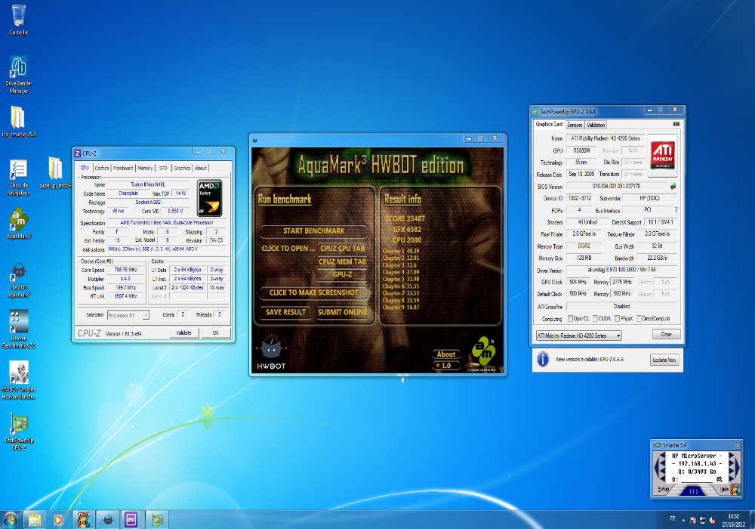Image resolution: width=755 pixels, height=529 pixels.
Task: Open the super_pi_mod folder on desktop
Action: (x=55, y=172)
